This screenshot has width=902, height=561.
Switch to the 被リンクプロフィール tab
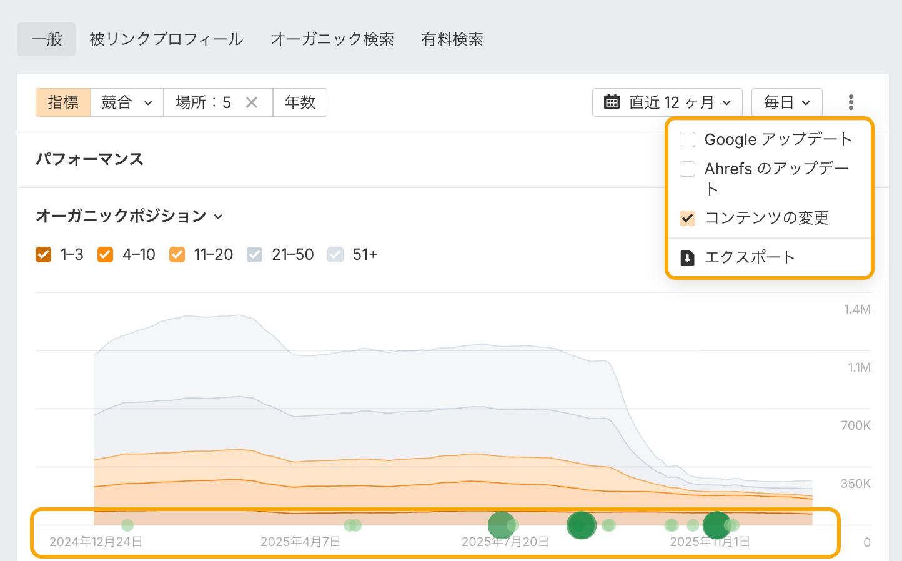point(166,39)
